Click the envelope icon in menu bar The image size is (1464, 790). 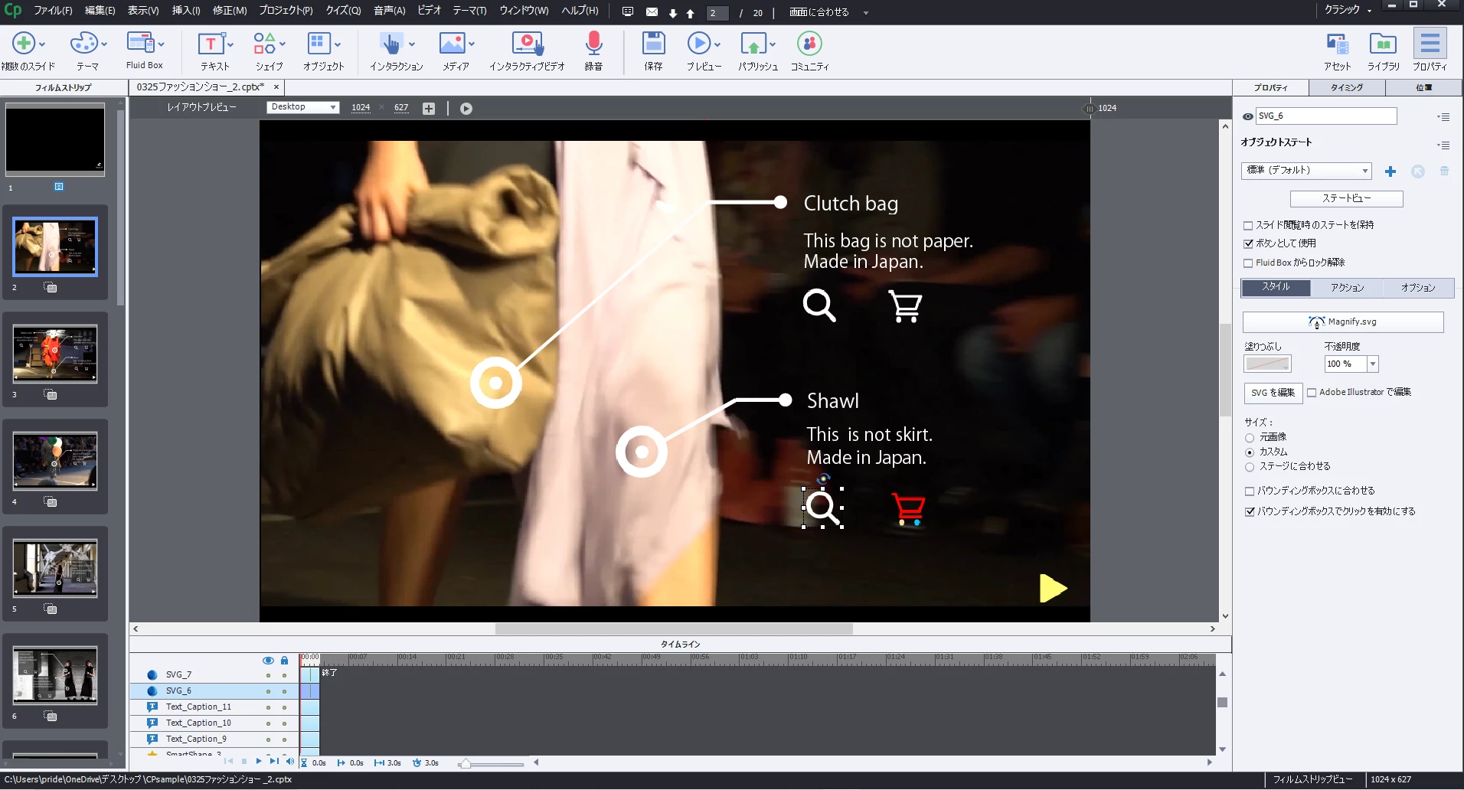pyautogui.click(x=652, y=12)
